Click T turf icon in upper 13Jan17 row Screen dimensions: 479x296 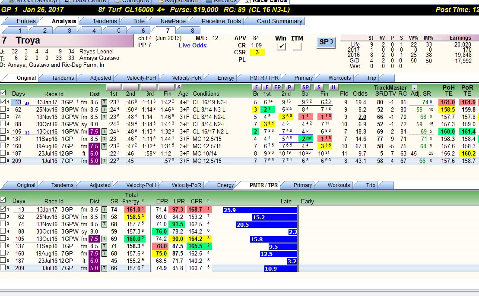tap(104, 102)
